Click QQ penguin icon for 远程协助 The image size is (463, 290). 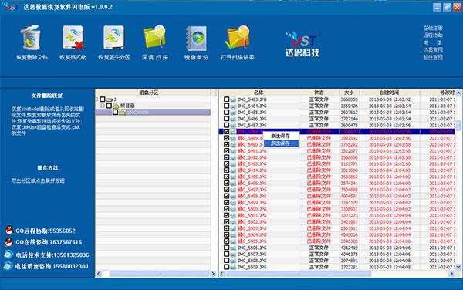click(x=9, y=230)
